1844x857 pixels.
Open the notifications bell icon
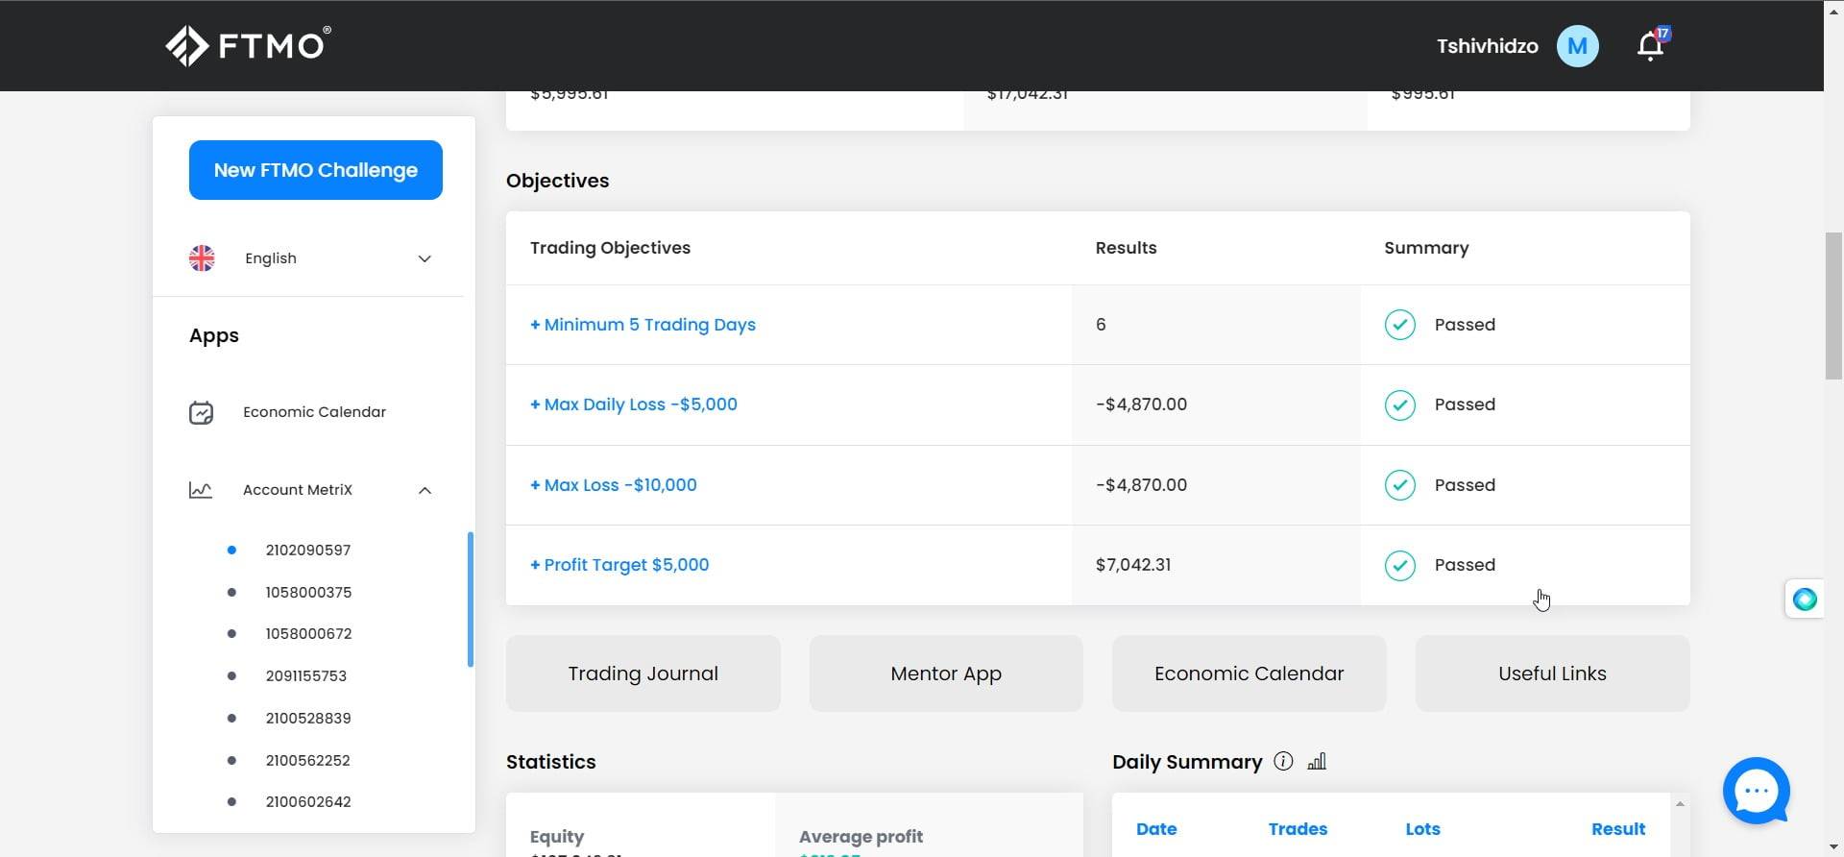tap(1650, 46)
